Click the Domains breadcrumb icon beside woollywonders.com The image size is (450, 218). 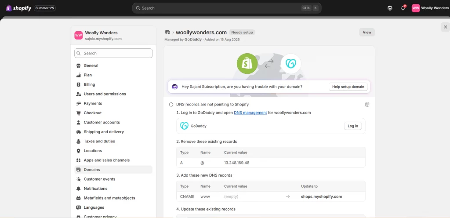click(167, 33)
